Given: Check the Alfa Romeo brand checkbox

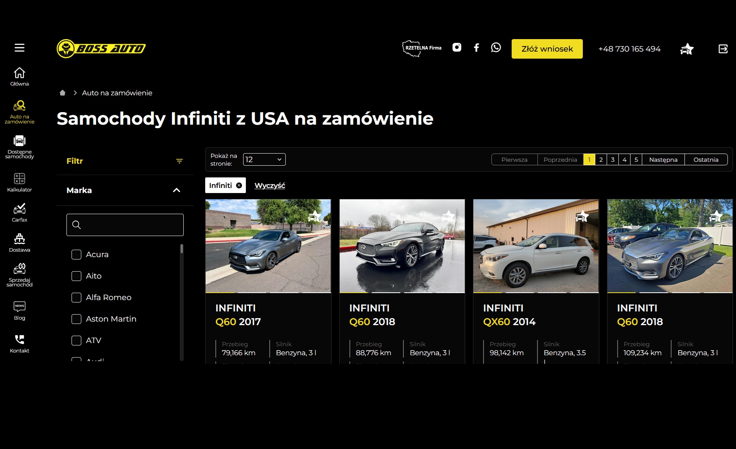Looking at the screenshot, I should pyautogui.click(x=76, y=297).
